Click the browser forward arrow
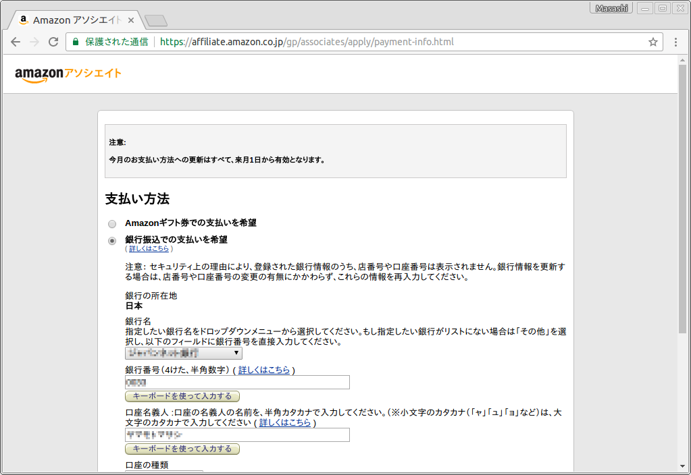Screen dimensions: 691x475 pos(34,42)
